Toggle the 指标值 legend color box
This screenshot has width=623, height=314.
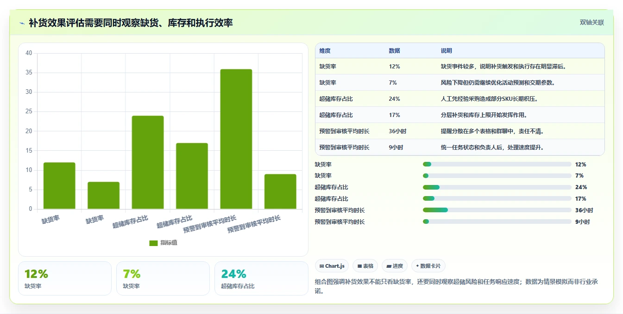click(154, 243)
